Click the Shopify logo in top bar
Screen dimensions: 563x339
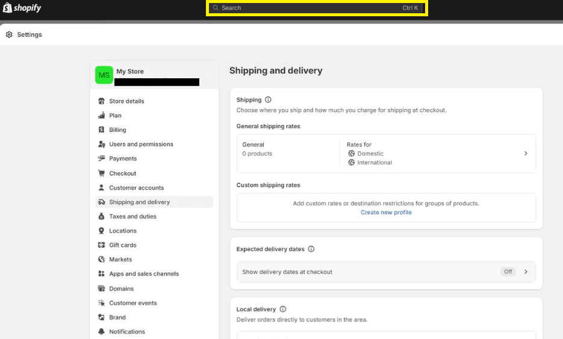point(22,8)
